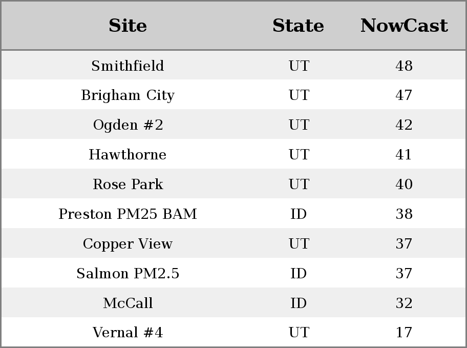Select the Hawthorne site row
The width and height of the screenshot is (467, 348).
pos(128,155)
